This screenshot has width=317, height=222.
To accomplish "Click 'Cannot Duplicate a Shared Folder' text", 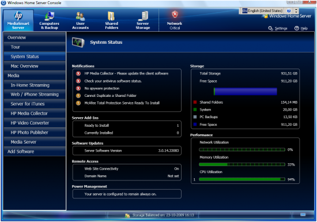I will coord(111,96).
